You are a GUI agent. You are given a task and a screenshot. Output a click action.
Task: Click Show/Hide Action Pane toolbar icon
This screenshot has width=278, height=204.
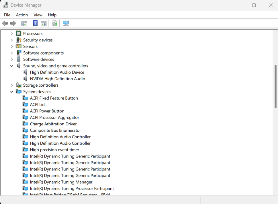click(44, 24)
